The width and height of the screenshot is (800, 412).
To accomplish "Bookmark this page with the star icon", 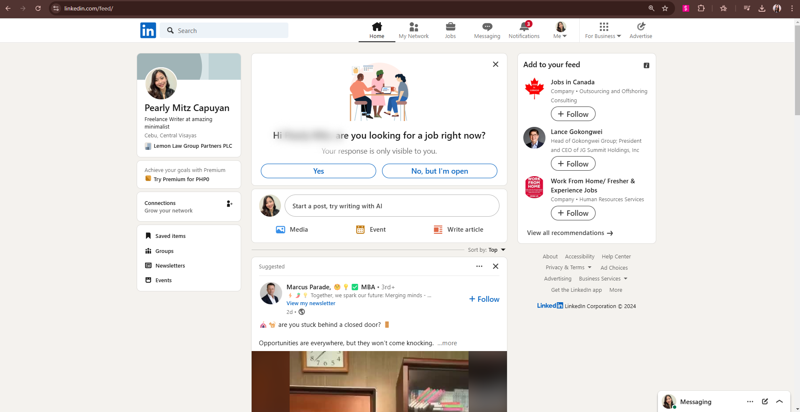I will 665,8.
